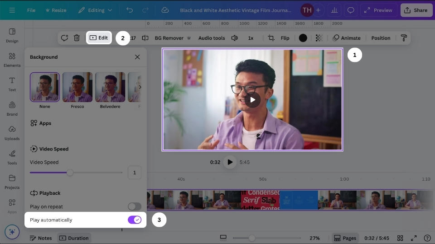This screenshot has width=435, height=244.
Task: Click the copy style paint roller icon
Action: point(404,38)
